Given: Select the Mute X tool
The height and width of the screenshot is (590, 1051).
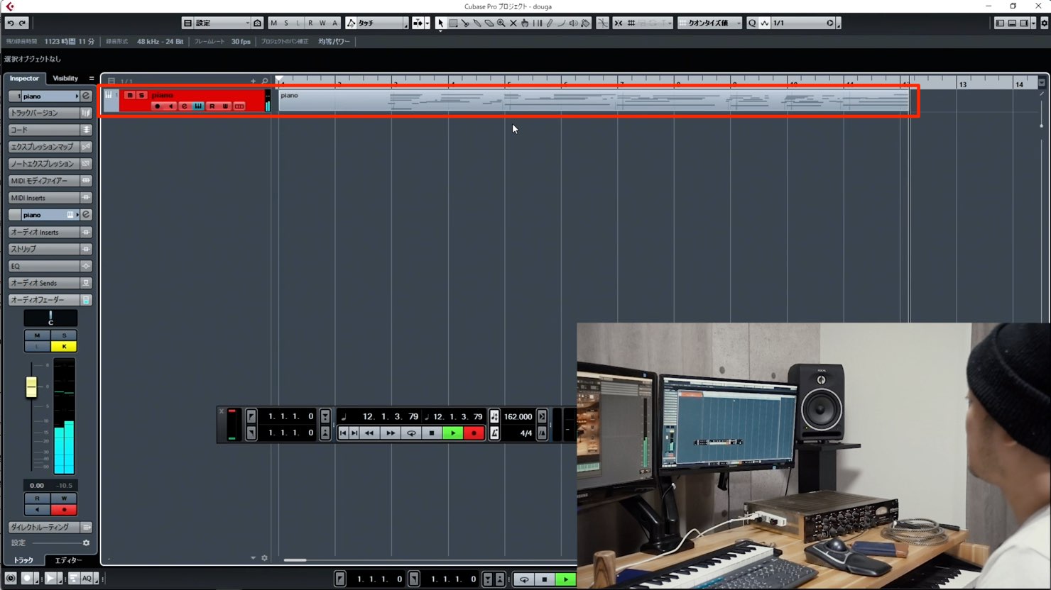Looking at the screenshot, I should pos(513,23).
